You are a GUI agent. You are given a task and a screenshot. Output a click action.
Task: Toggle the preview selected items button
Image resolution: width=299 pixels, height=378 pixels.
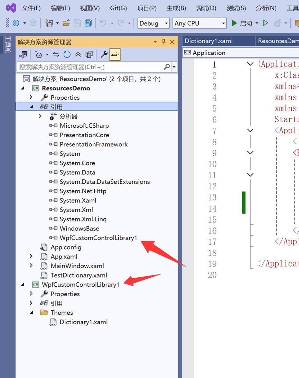coord(115,55)
